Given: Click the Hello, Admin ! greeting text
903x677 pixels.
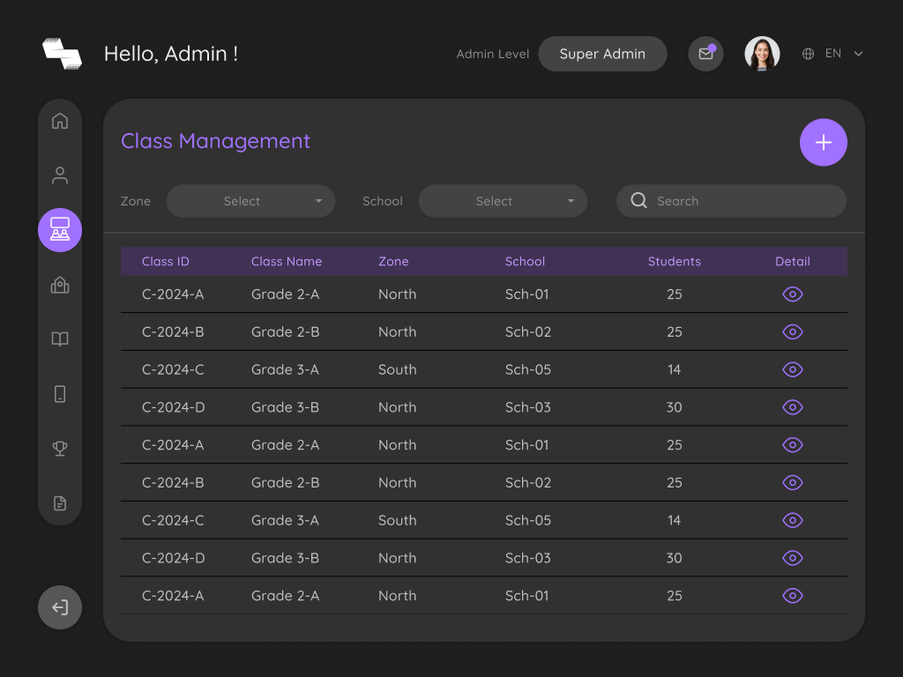Looking at the screenshot, I should (171, 54).
